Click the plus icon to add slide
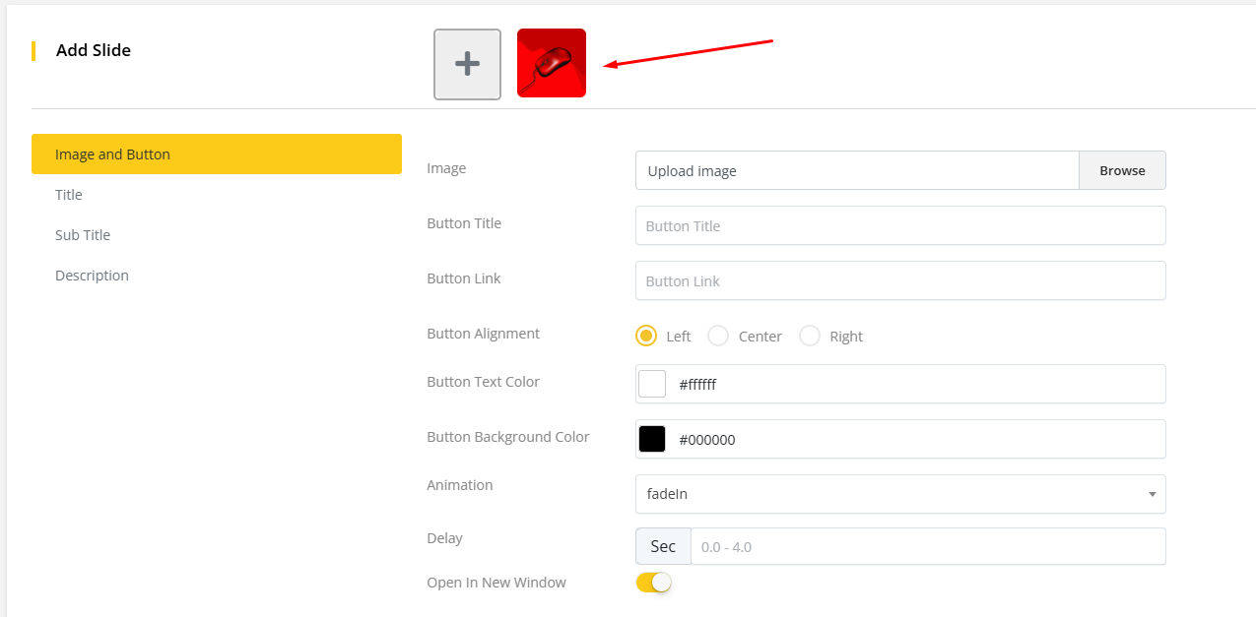Viewport: 1256px width, 617px height. coord(467,64)
